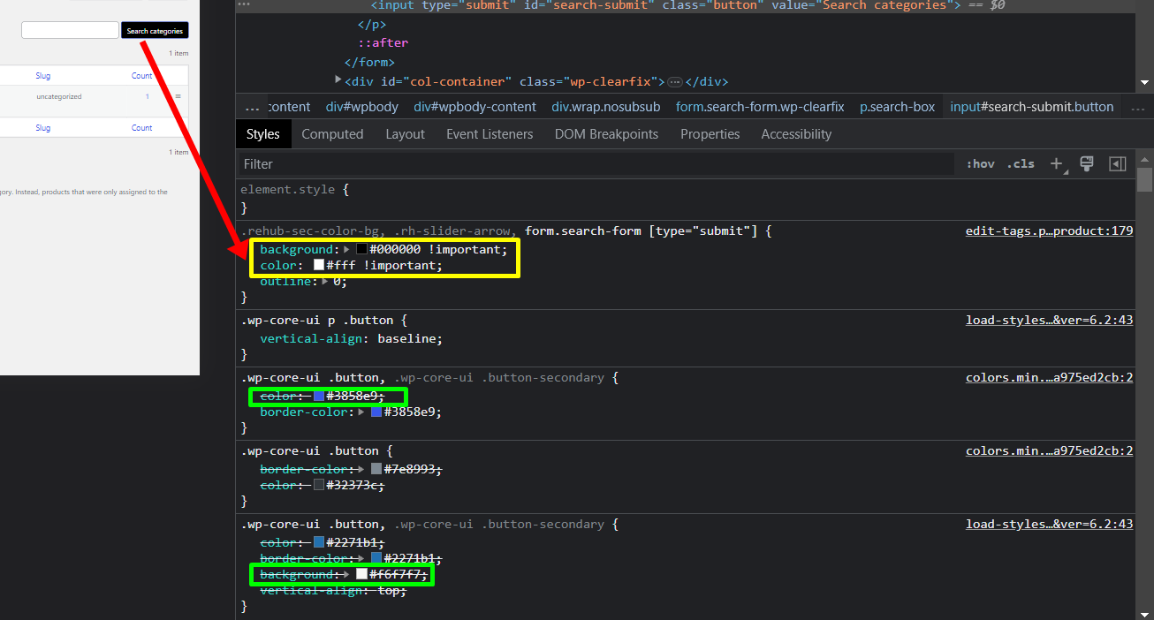This screenshot has height=620, width=1154.
Task: Expand the div#col-container node
Action: tap(338, 80)
